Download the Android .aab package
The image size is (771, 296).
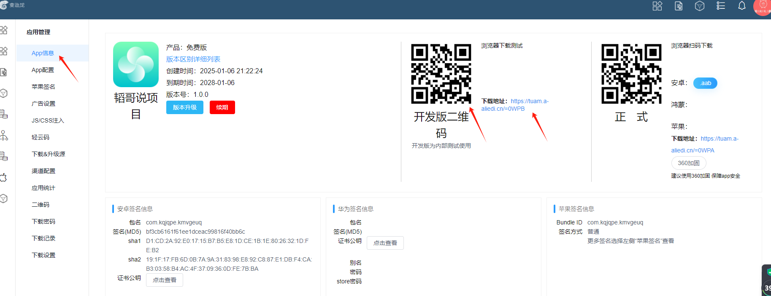point(705,83)
